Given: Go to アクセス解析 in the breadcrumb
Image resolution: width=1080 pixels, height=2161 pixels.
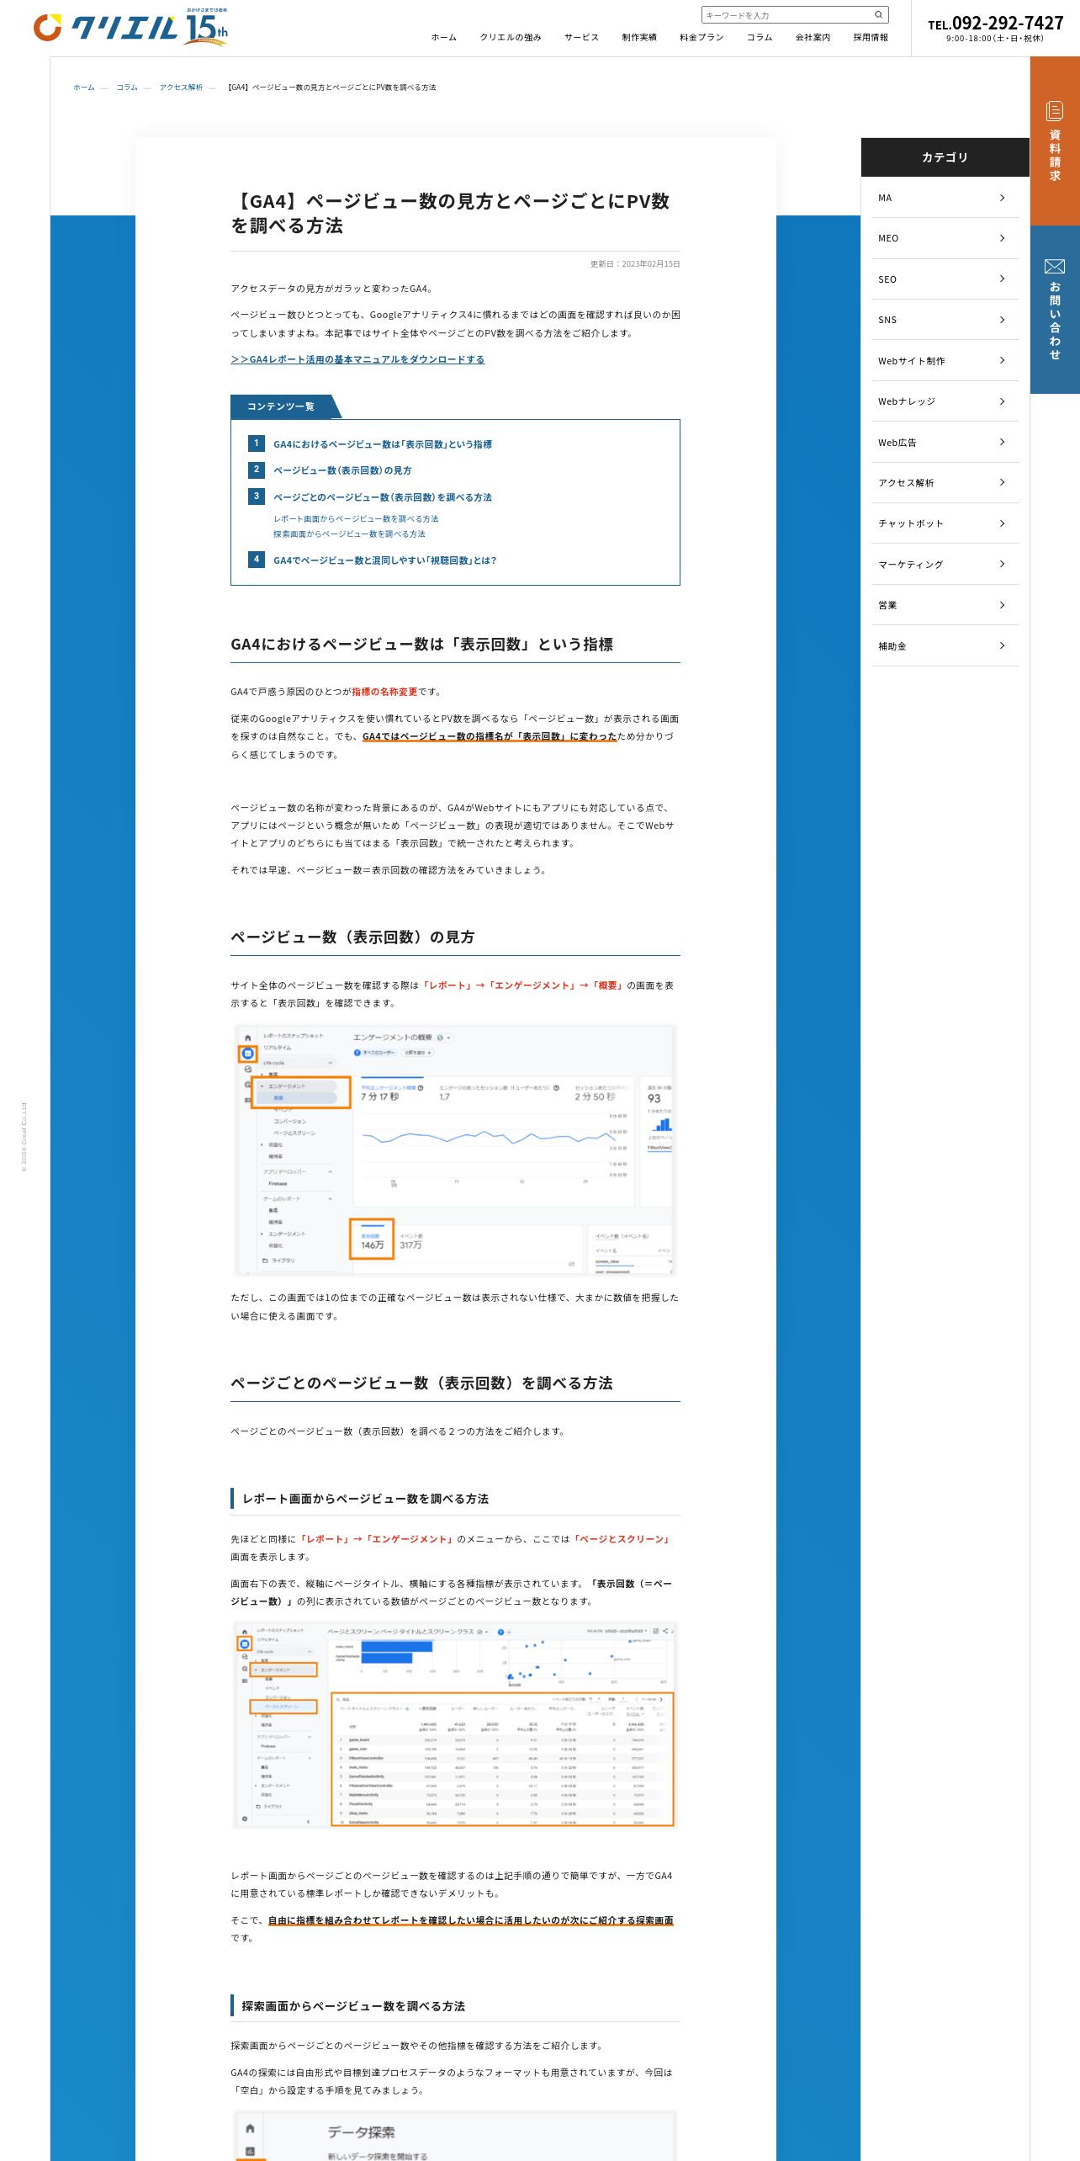Looking at the screenshot, I should pos(181,88).
